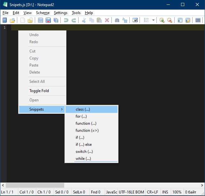
Task: Click the JavaSc lexer status entry
Action: (x=111, y=192)
